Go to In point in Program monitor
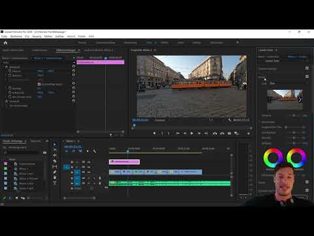Image resolution: width=314 pixels, height=236 pixels. 177,133
